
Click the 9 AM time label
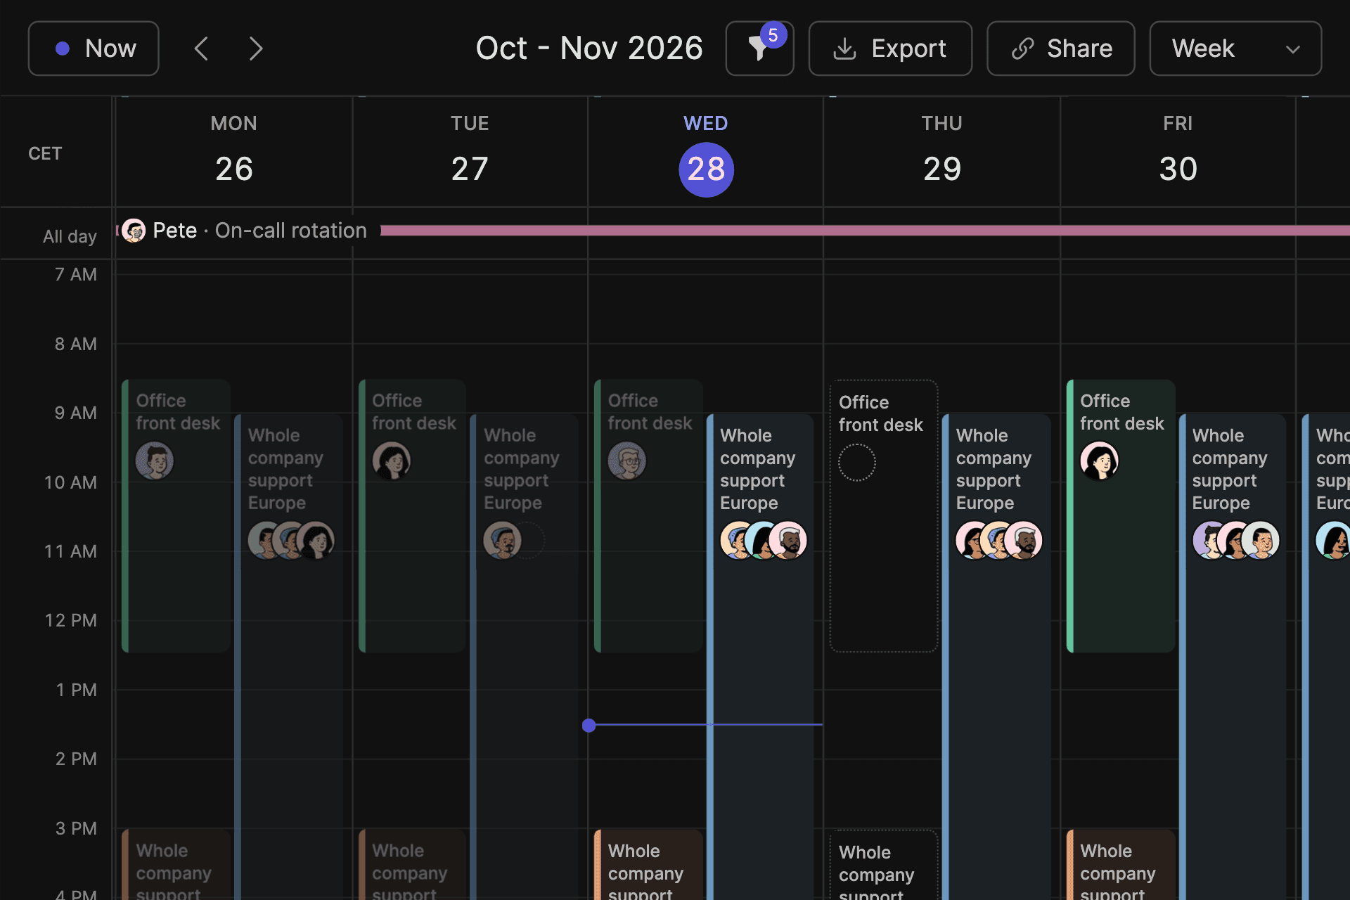click(76, 413)
